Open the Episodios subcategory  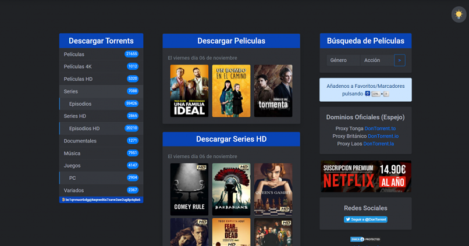tap(101, 104)
